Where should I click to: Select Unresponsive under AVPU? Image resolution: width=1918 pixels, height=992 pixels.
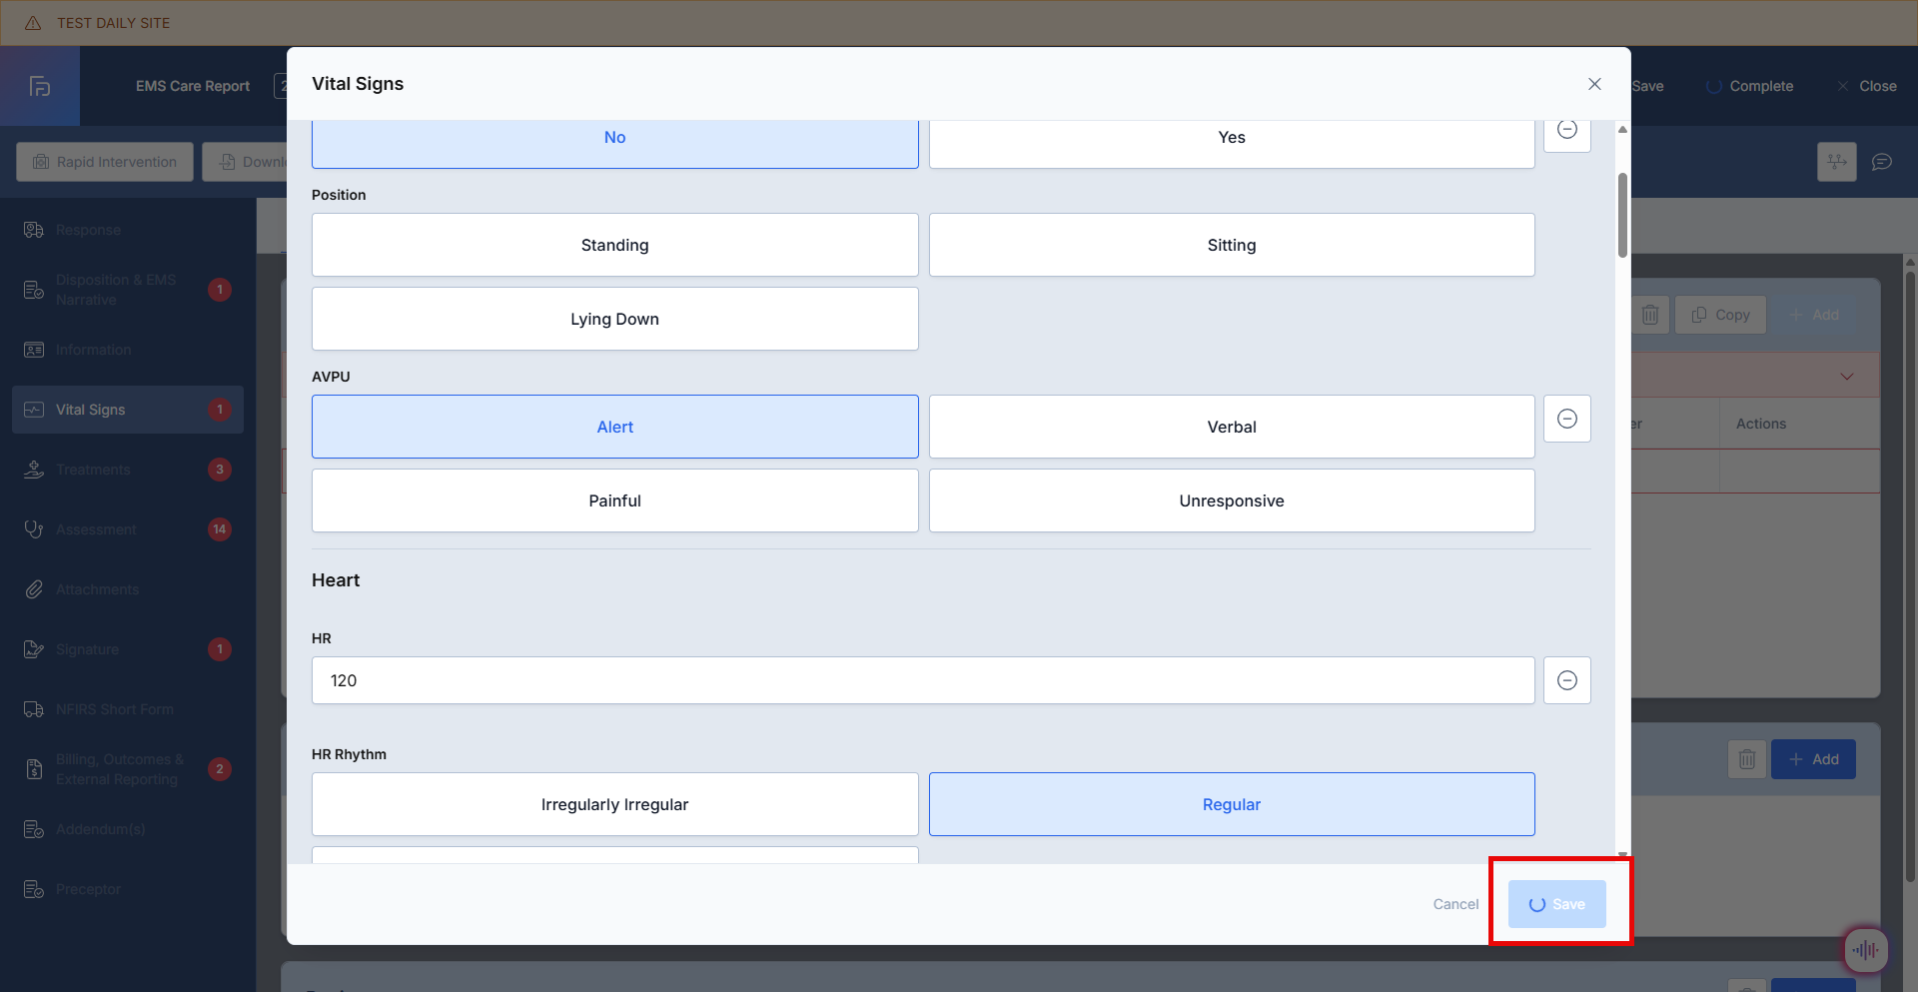click(x=1231, y=500)
